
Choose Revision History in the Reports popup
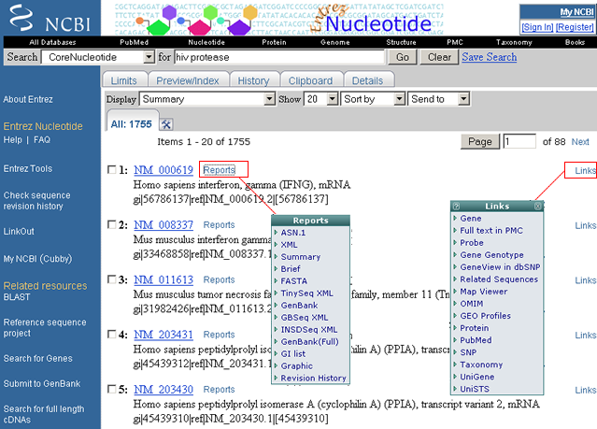click(x=313, y=379)
